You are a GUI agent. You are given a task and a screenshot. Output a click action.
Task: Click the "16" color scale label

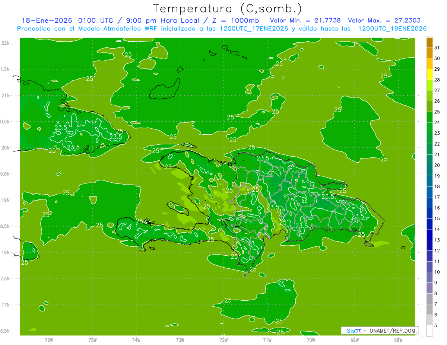(x=437, y=208)
